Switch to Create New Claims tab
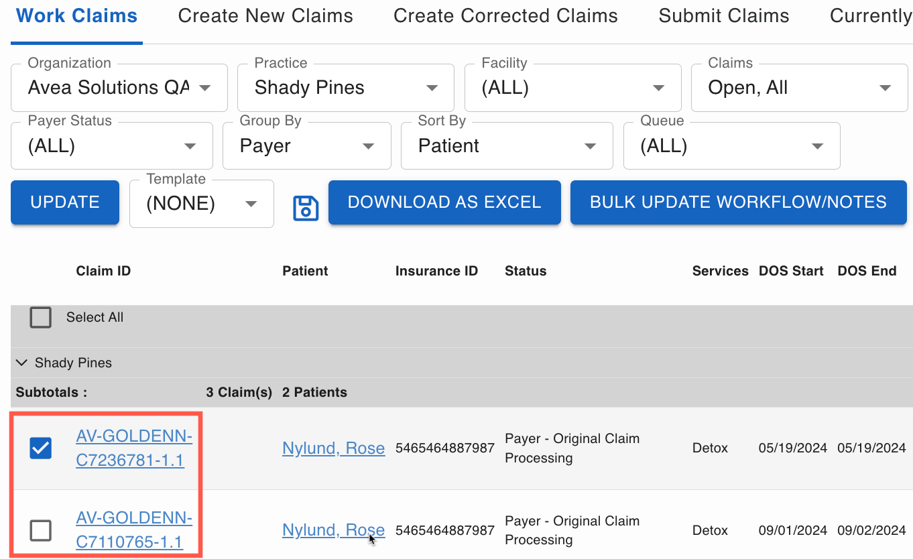913x559 pixels. (x=265, y=16)
